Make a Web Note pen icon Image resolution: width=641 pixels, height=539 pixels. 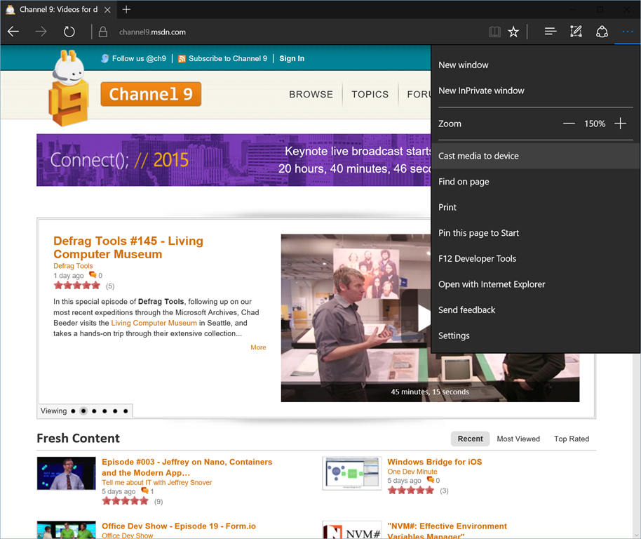(576, 31)
